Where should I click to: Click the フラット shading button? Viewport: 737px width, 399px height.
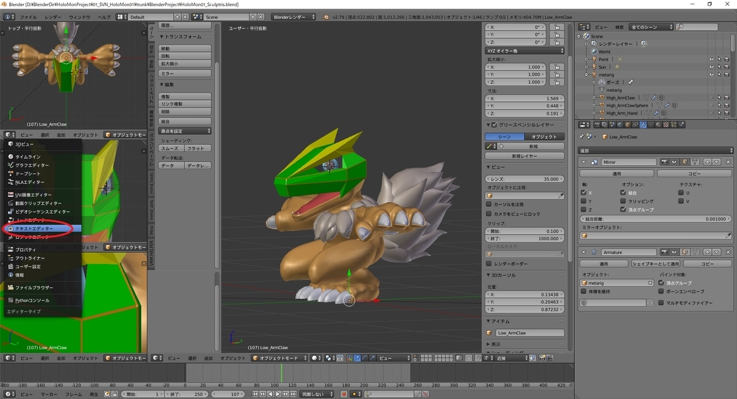198,149
